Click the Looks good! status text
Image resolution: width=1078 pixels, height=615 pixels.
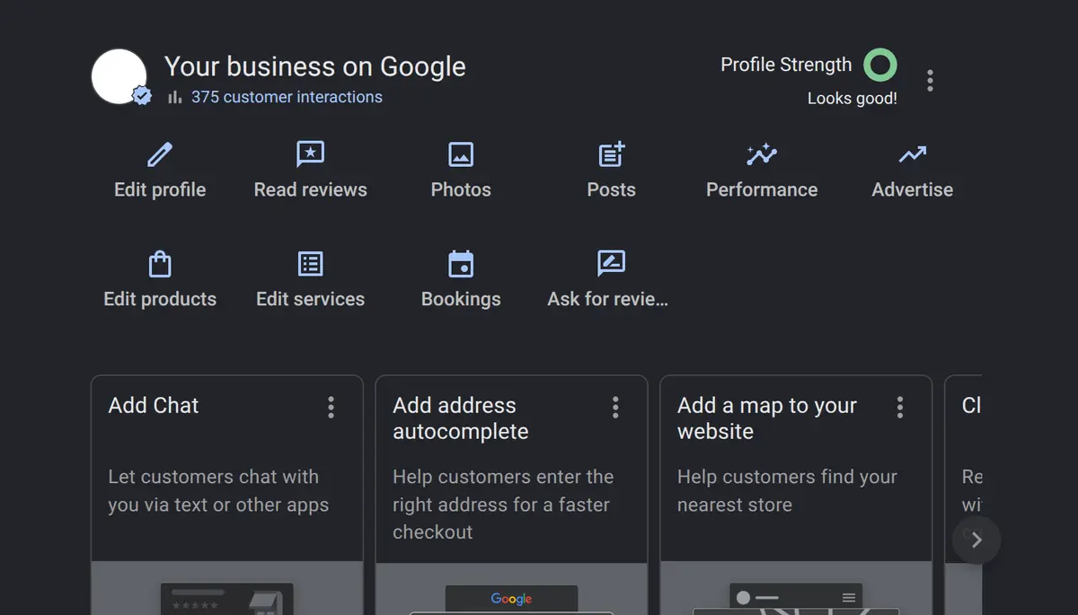852,99
